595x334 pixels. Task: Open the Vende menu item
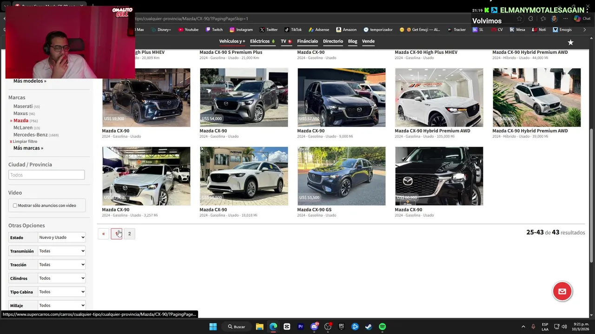click(x=368, y=41)
